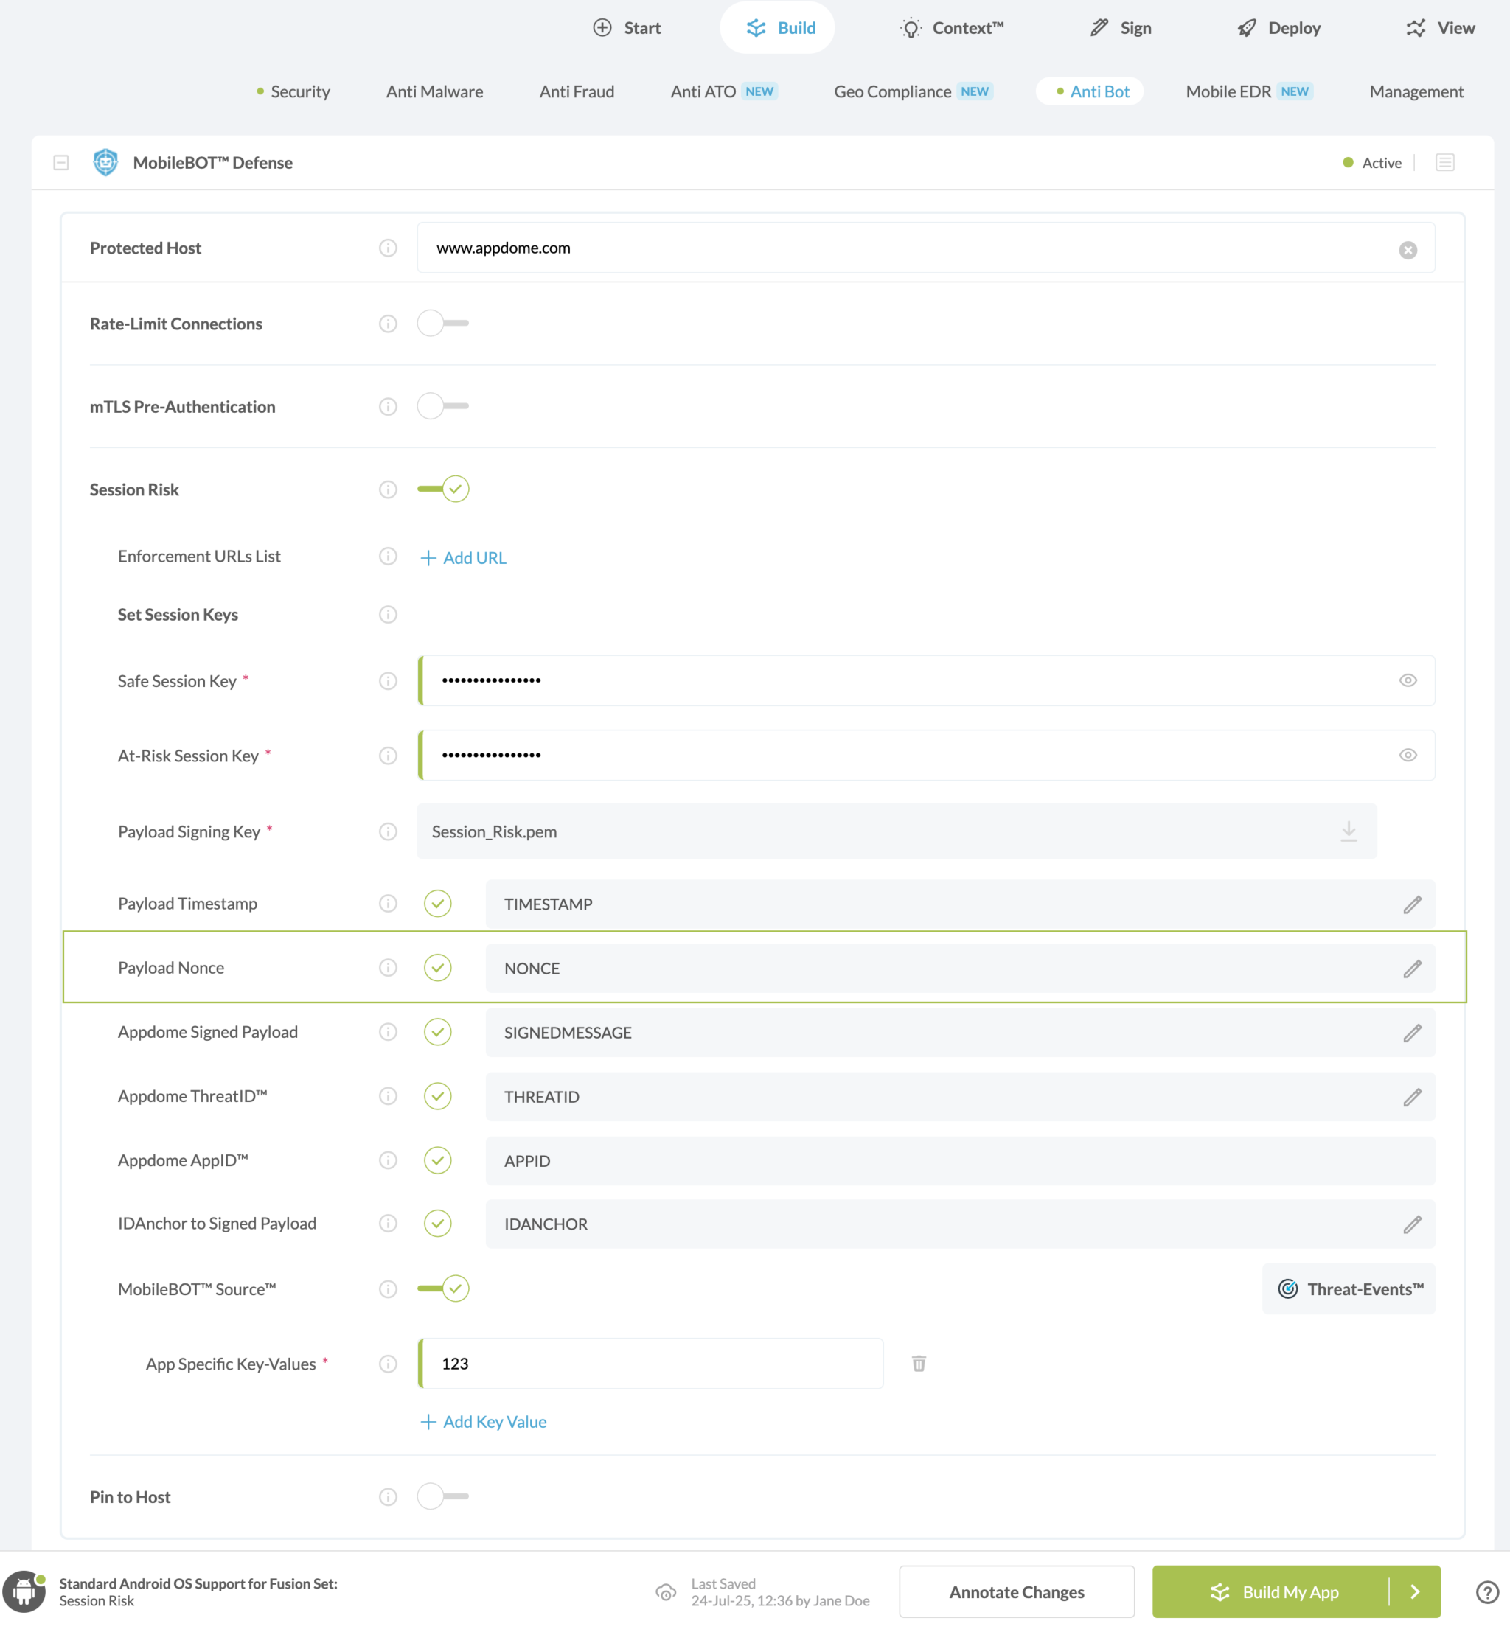Open the list menu next to Active status

coord(1444,161)
